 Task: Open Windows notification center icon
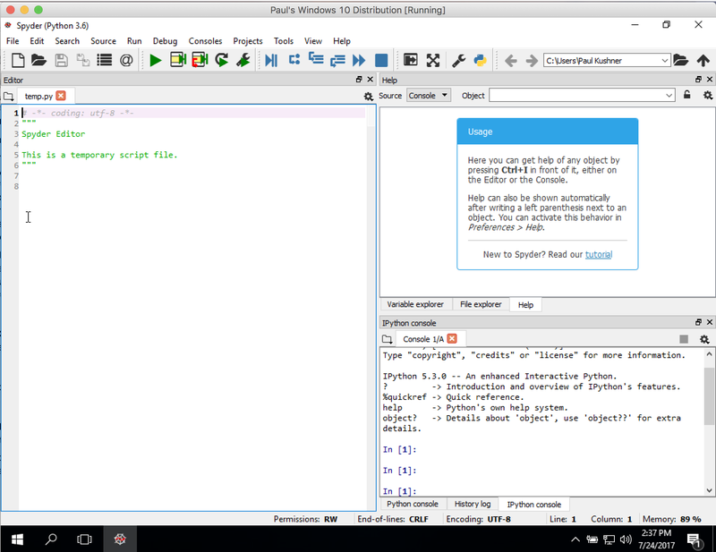click(x=695, y=541)
